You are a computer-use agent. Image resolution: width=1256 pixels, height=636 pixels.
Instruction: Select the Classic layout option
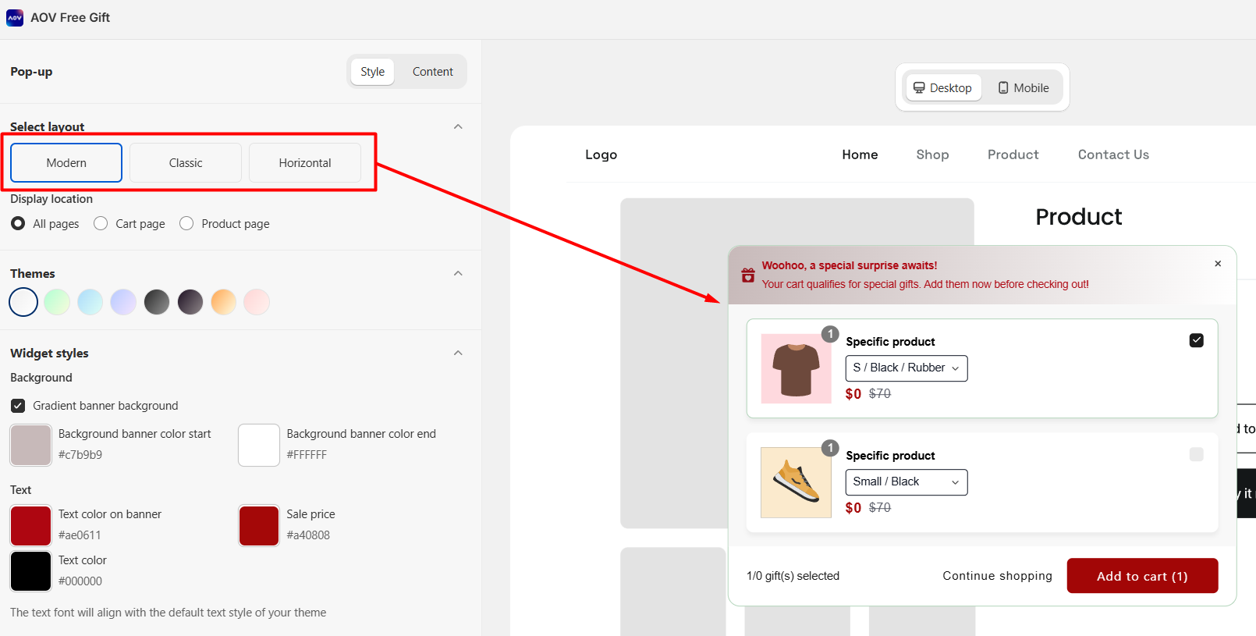tap(186, 163)
